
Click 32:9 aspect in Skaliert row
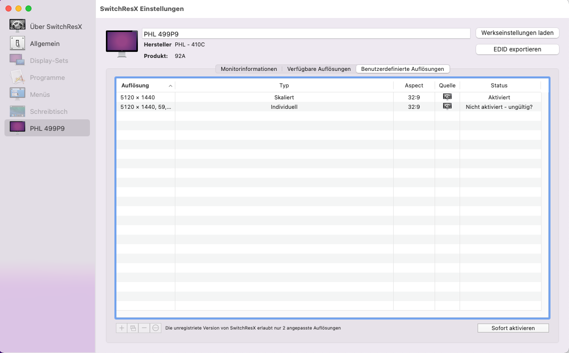414,97
